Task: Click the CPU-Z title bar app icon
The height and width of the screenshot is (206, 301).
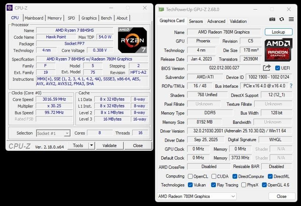Action: tap(10, 8)
